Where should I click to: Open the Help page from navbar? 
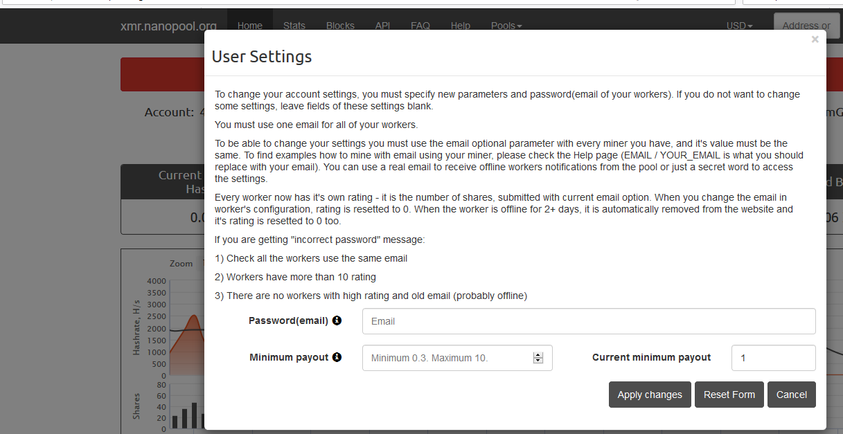461,26
